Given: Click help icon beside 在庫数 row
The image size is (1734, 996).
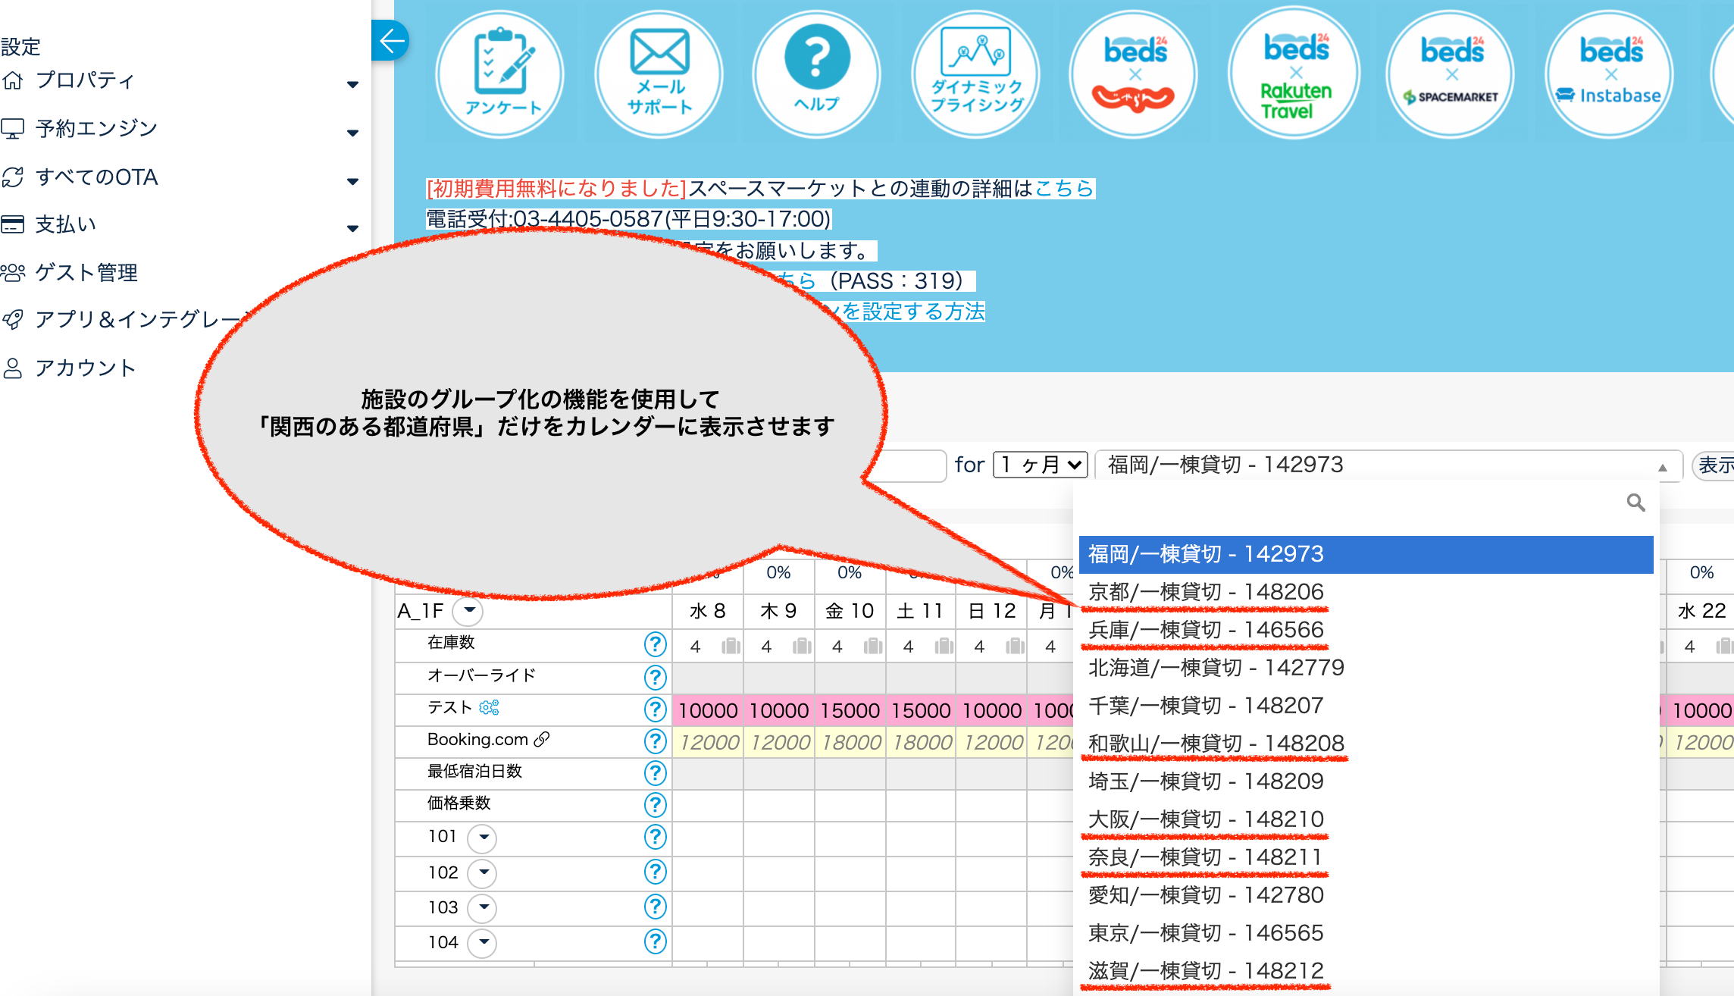Looking at the screenshot, I should pos(655,644).
